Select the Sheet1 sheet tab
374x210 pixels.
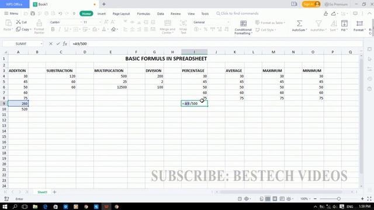pyautogui.click(x=42, y=192)
